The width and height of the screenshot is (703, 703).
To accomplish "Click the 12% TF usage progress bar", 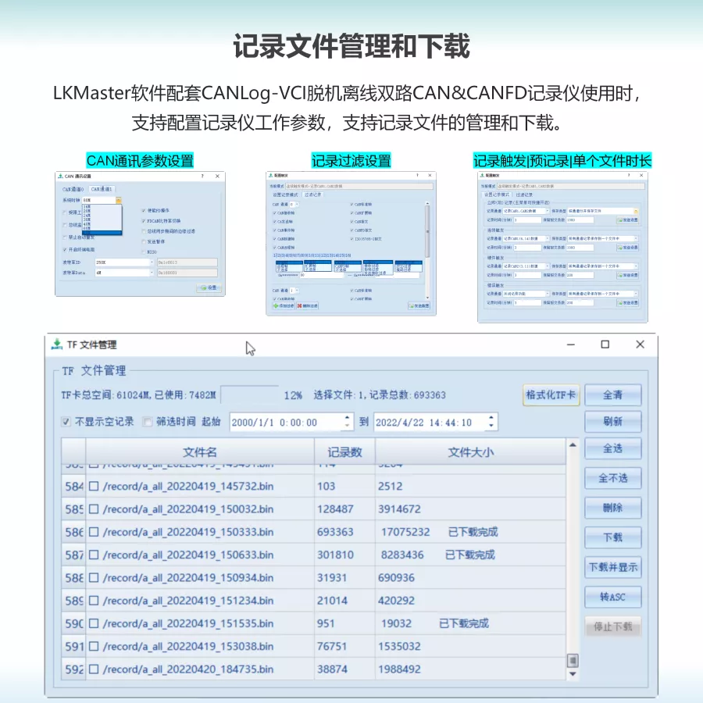I will click(x=250, y=395).
